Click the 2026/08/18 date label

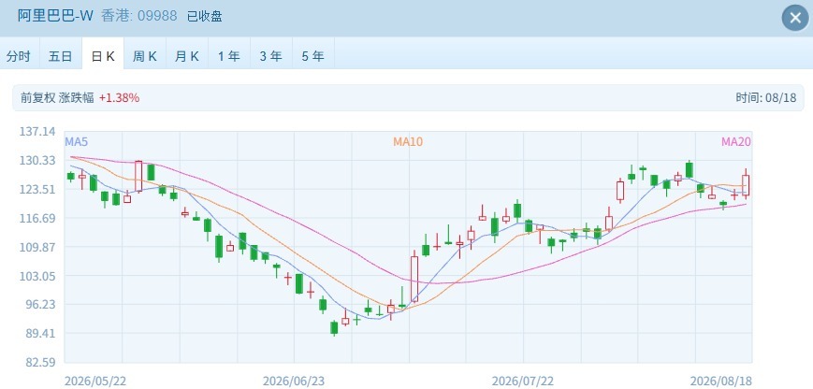(x=720, y=382)
